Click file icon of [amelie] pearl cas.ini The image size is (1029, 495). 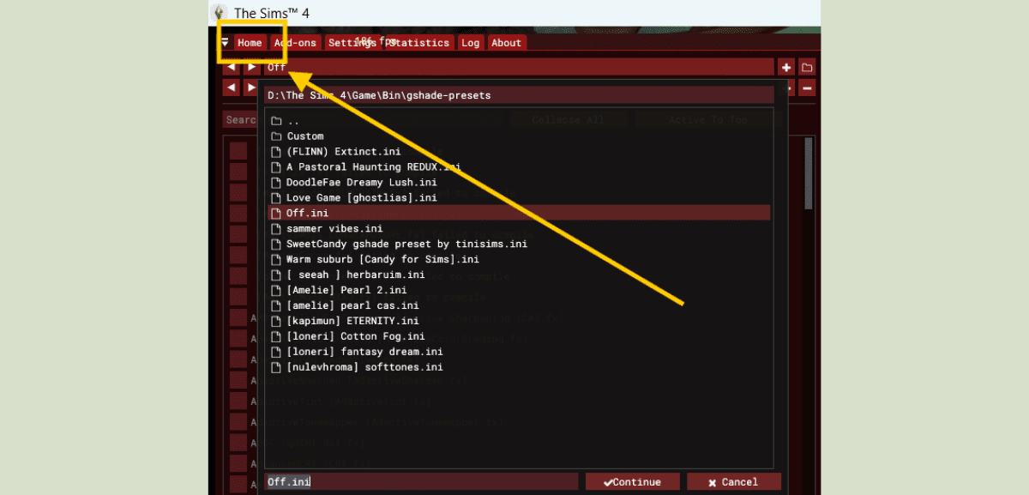click(x=276, y=305)
